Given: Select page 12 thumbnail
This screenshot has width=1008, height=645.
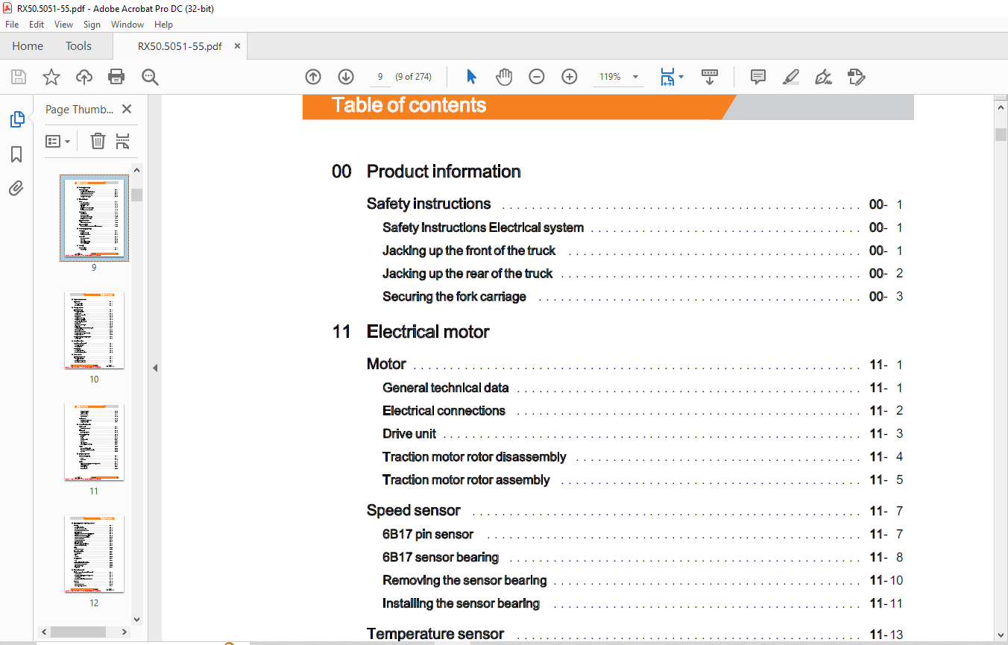Looking at the screenshot, I should (94, 554).
